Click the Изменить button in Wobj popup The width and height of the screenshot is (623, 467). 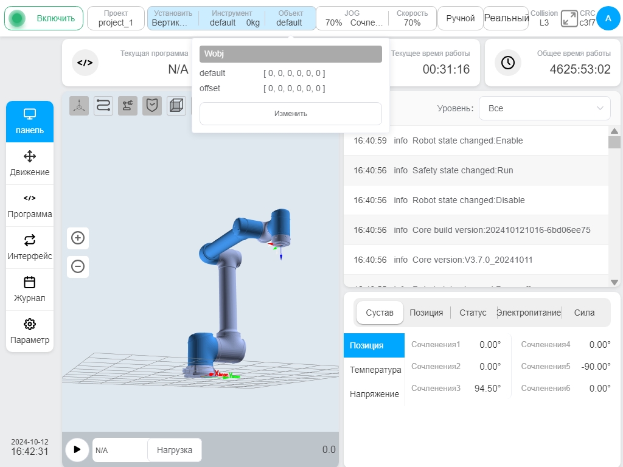click(x=290, y=114)
